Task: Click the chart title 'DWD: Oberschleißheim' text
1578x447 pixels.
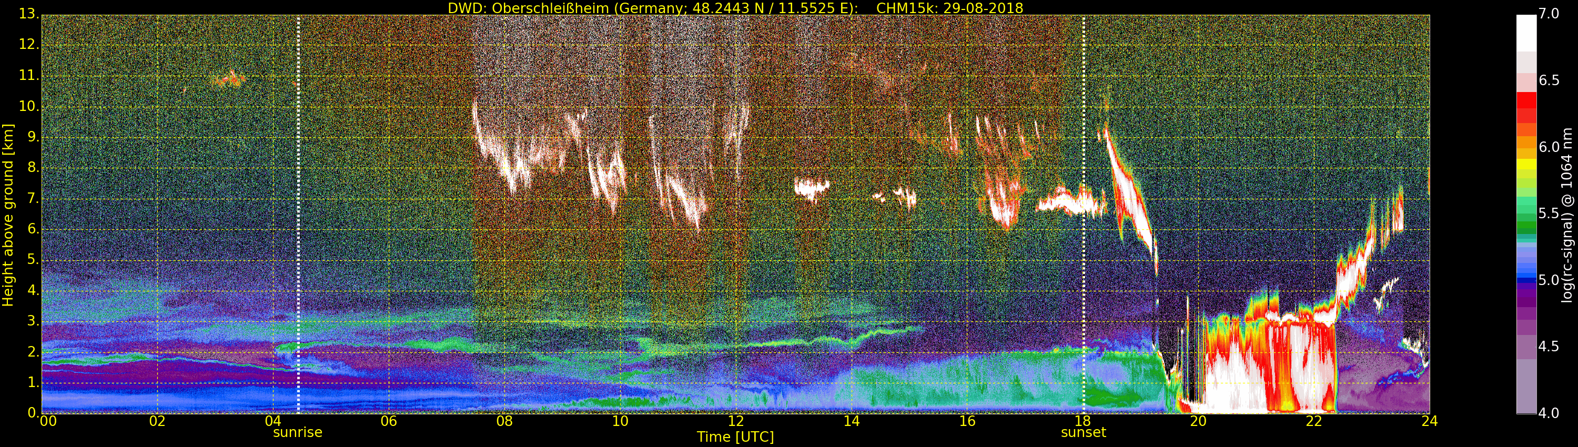Action: 529,8
